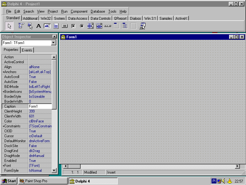The image size is (246, 185).
Task: Select the CheckBox component in the palette
Action: pos(73,26)
